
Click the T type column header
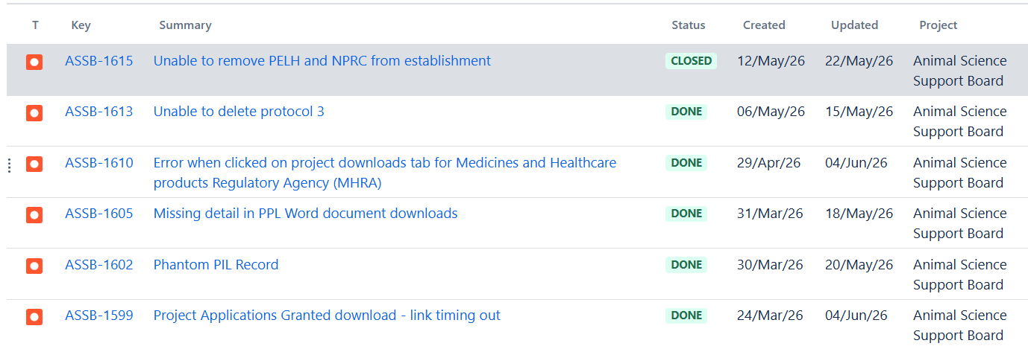35,25
